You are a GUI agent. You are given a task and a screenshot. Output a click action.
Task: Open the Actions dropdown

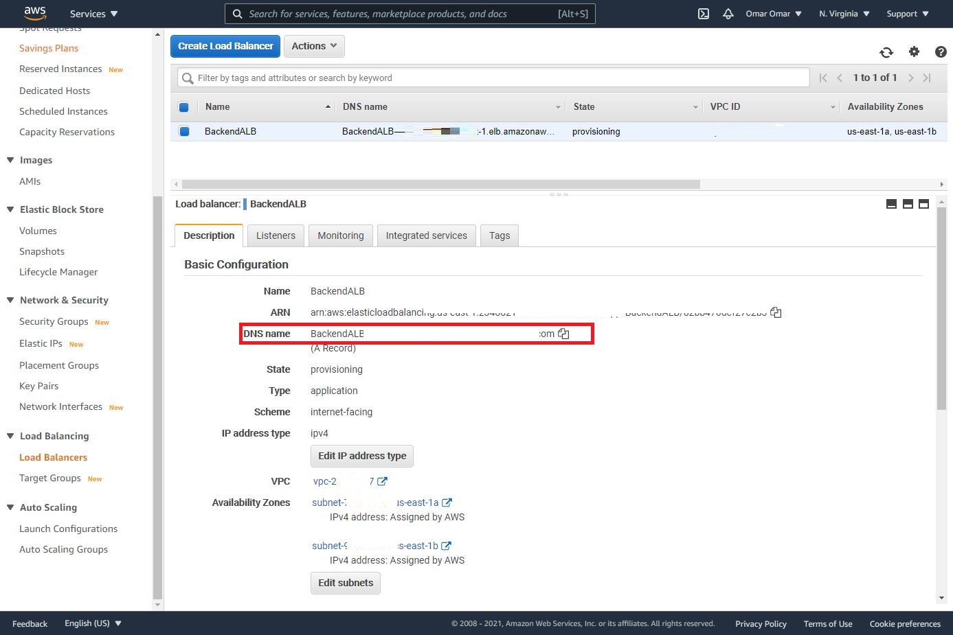point(314,46)
